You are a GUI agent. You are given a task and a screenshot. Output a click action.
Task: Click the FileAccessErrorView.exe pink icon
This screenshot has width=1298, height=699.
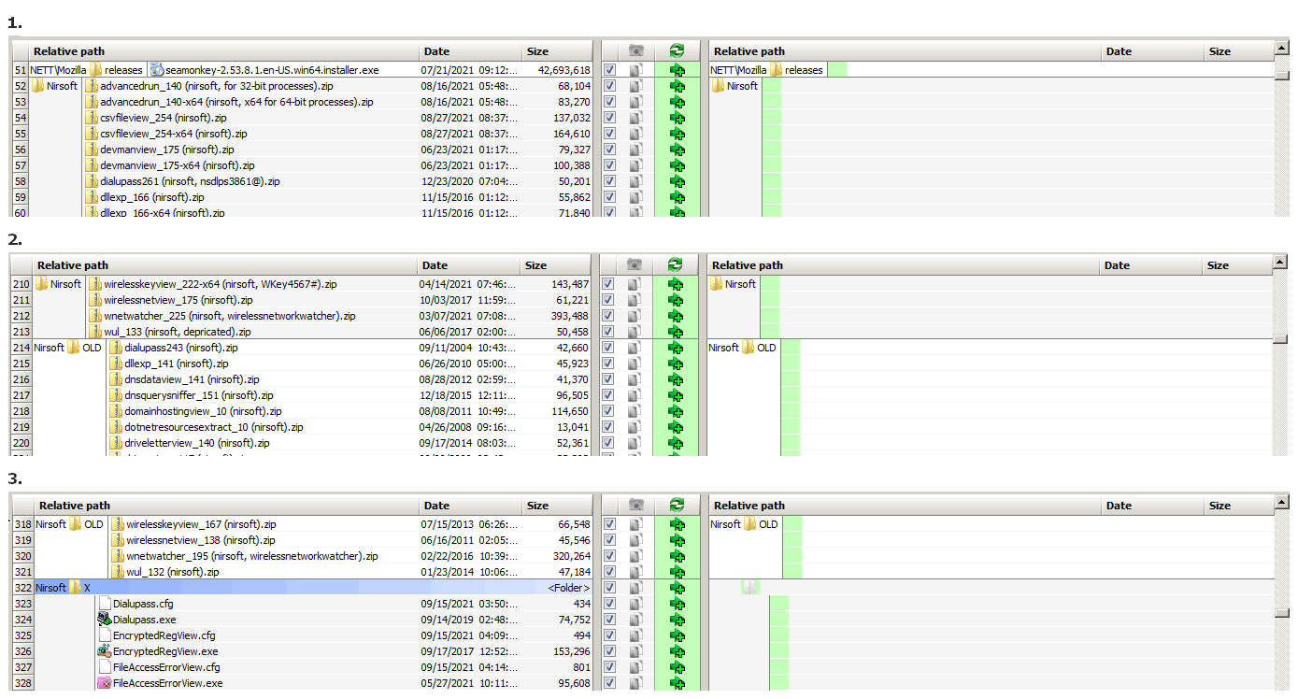tap(105, 683)
